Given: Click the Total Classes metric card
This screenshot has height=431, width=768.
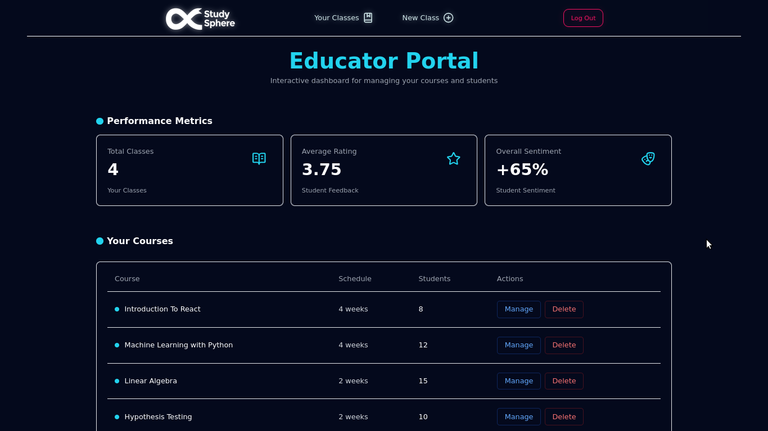Looking at the screenshot, I should pyautogui.click(x=189, y=170).
